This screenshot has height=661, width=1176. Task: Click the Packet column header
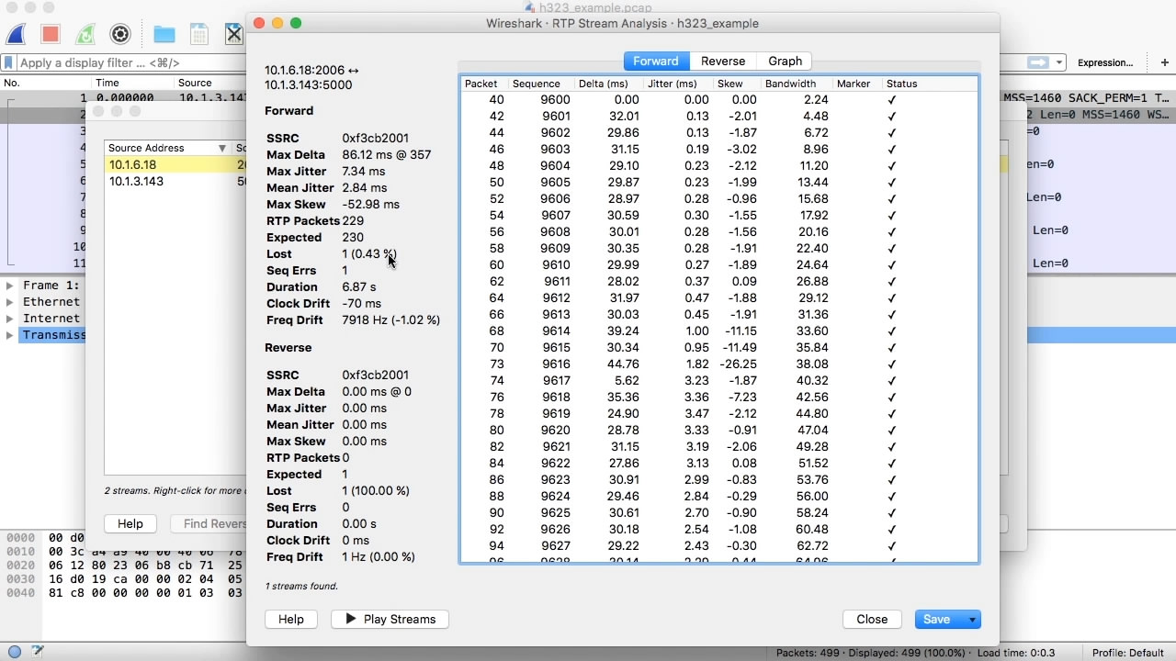click(481, 84)
